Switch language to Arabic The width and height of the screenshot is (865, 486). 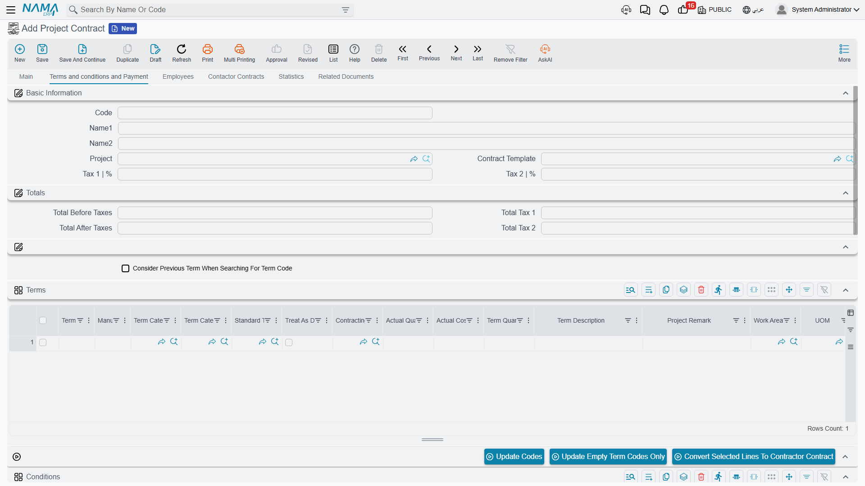point(753,9)
